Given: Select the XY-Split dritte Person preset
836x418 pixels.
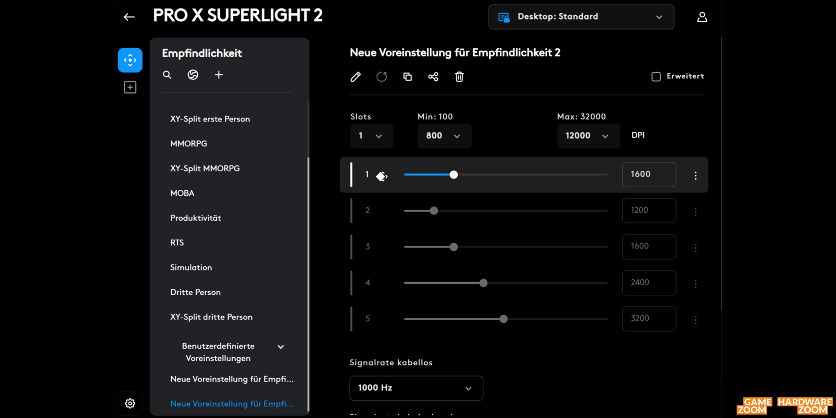Looking at the screenshot, I should coord(211,317).
